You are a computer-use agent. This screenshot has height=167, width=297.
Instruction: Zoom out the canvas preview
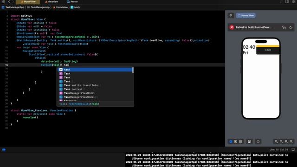tap(276, 141)
